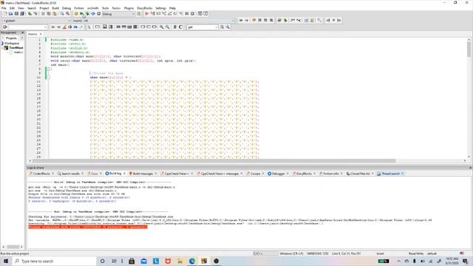Click the New file toolbar icon
Screen dimensions: 473x266
5,14
